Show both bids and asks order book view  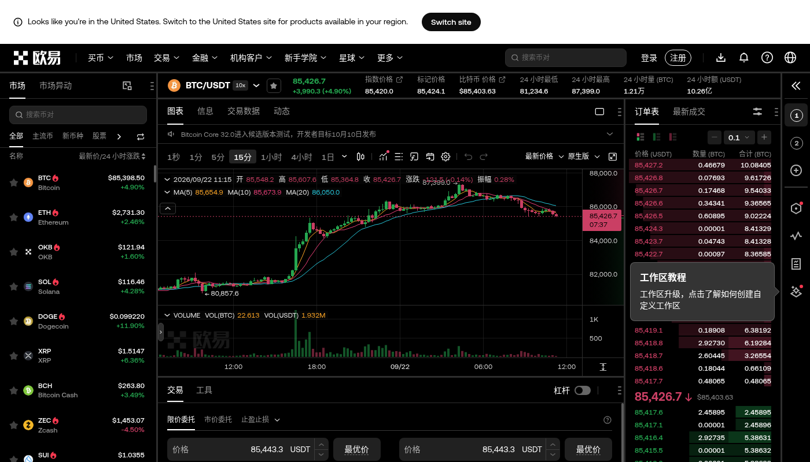pyautogui.click(x=640, y=137)
